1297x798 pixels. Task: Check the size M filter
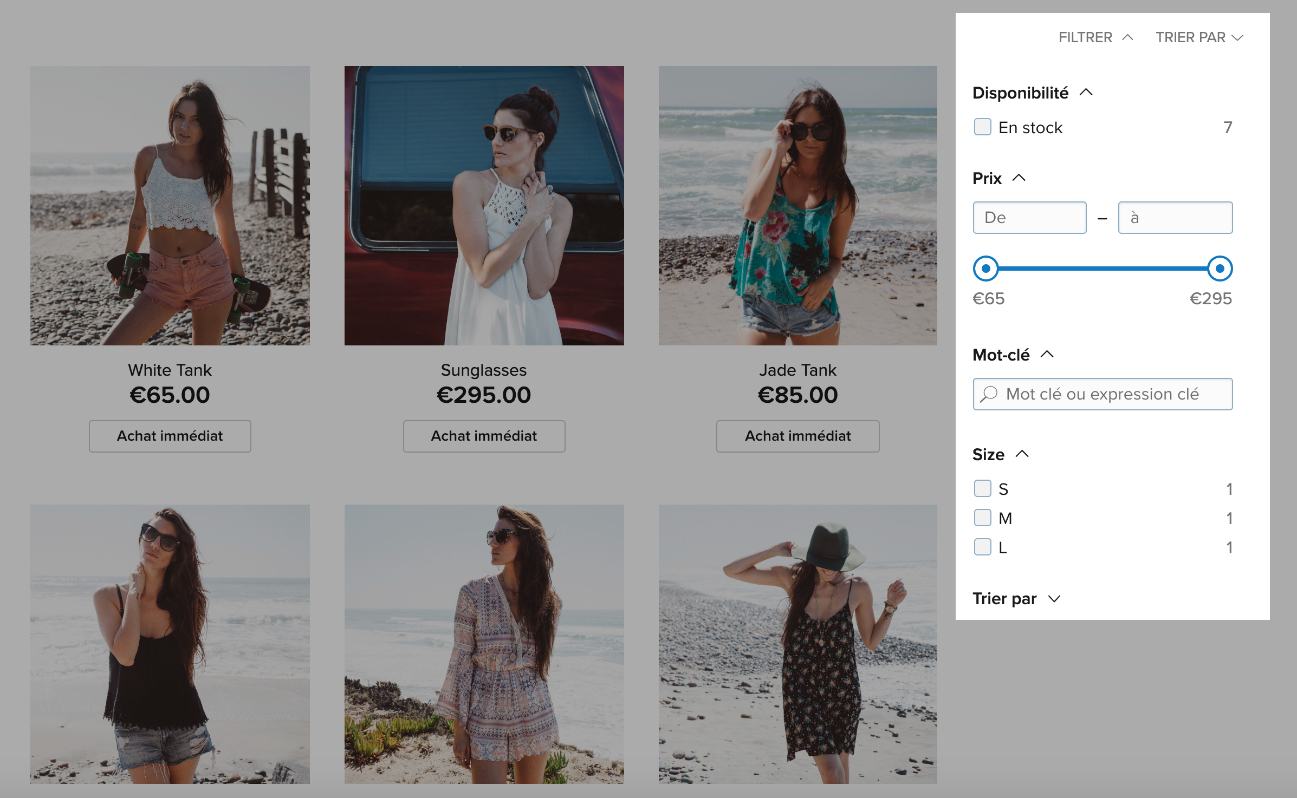pyautogui.click(x=982, y=518)
